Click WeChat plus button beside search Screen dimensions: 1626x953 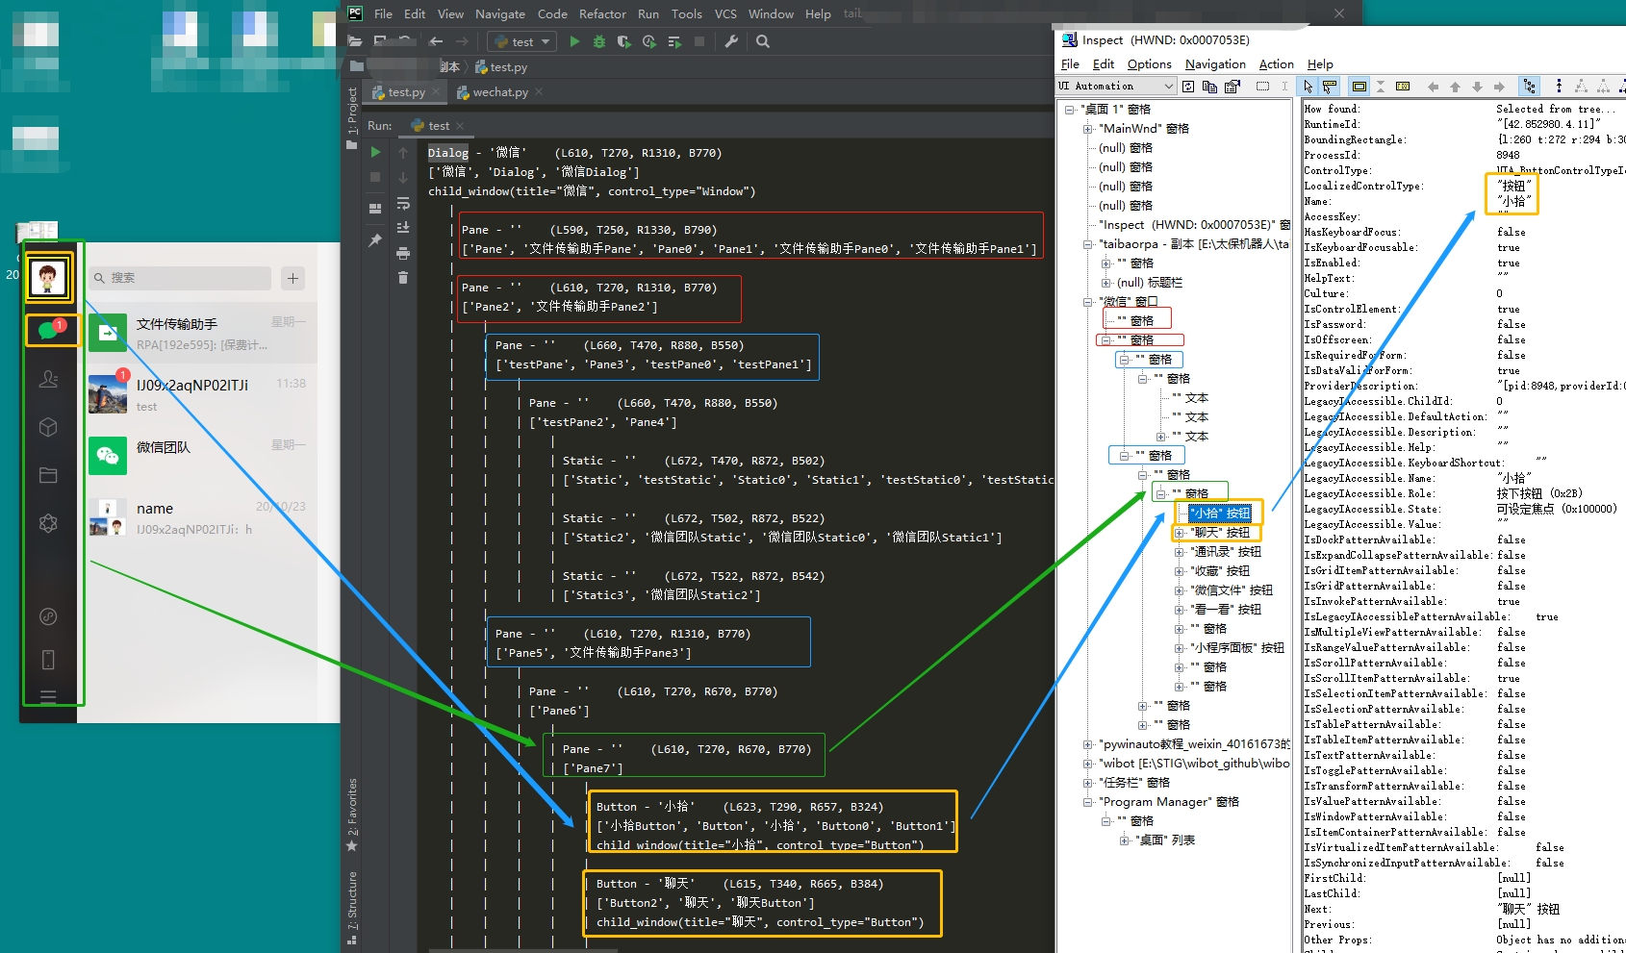coord(293,278)
